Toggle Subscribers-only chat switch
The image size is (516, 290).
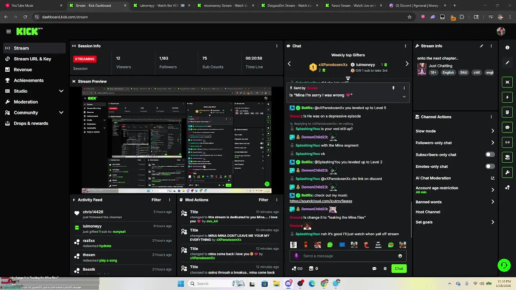tap(490, 155)
